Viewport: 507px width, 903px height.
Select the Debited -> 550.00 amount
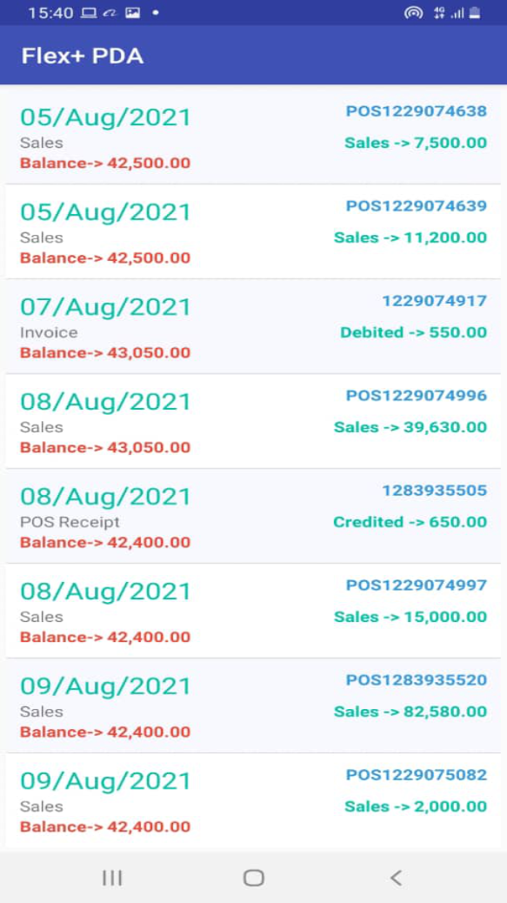pos(414,332)
